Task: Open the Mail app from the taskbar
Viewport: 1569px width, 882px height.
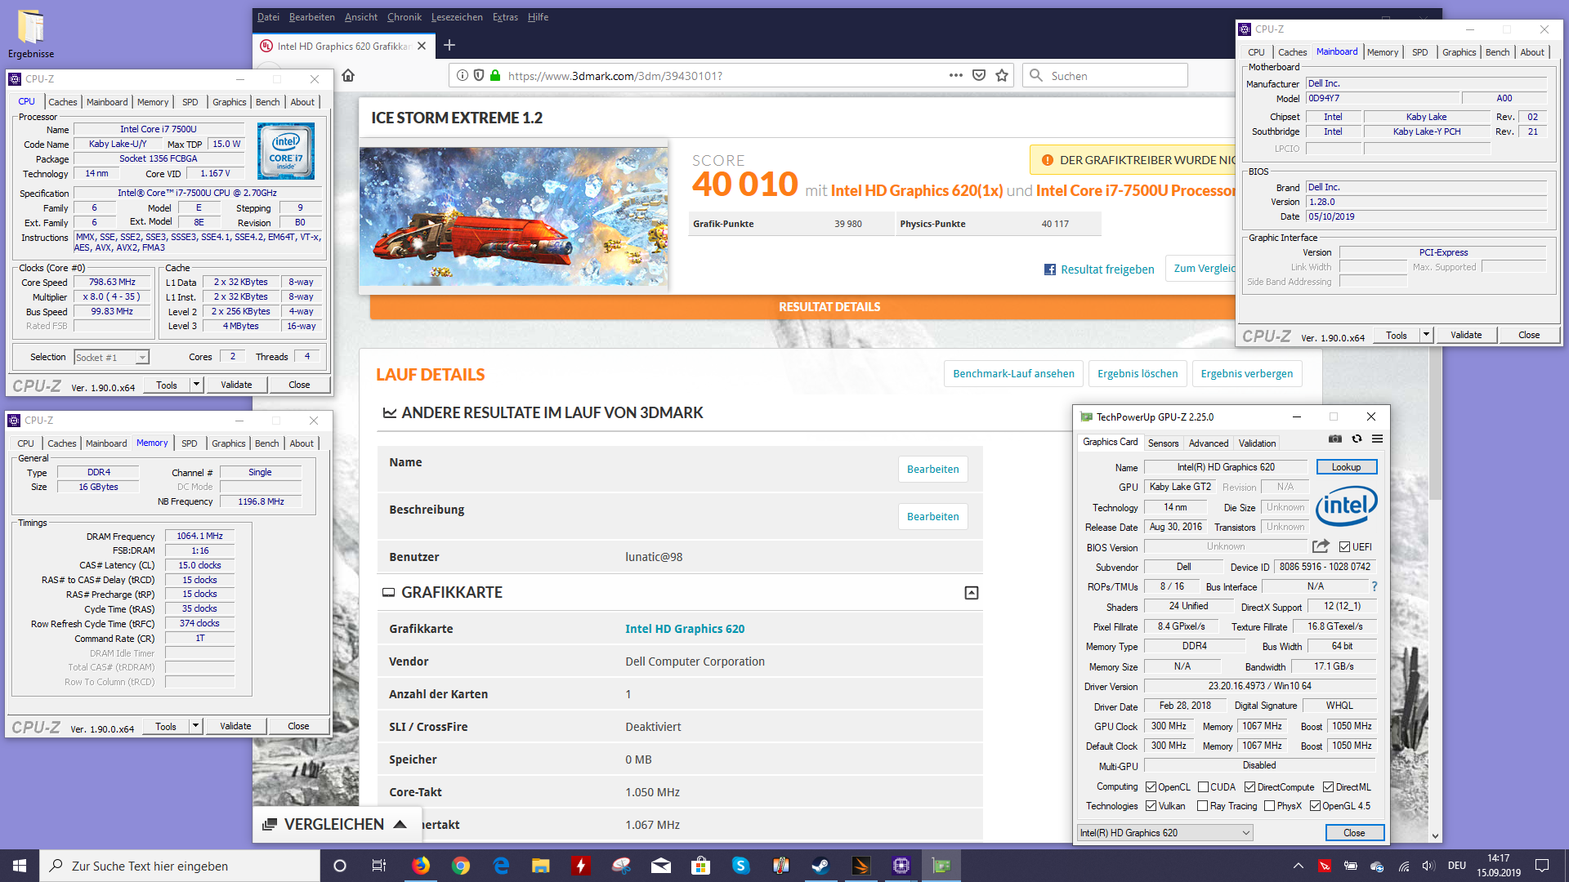Action: point(661,866)
